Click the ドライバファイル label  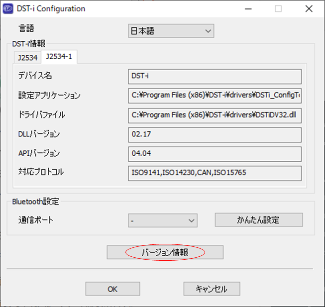[x=41, y=114]
